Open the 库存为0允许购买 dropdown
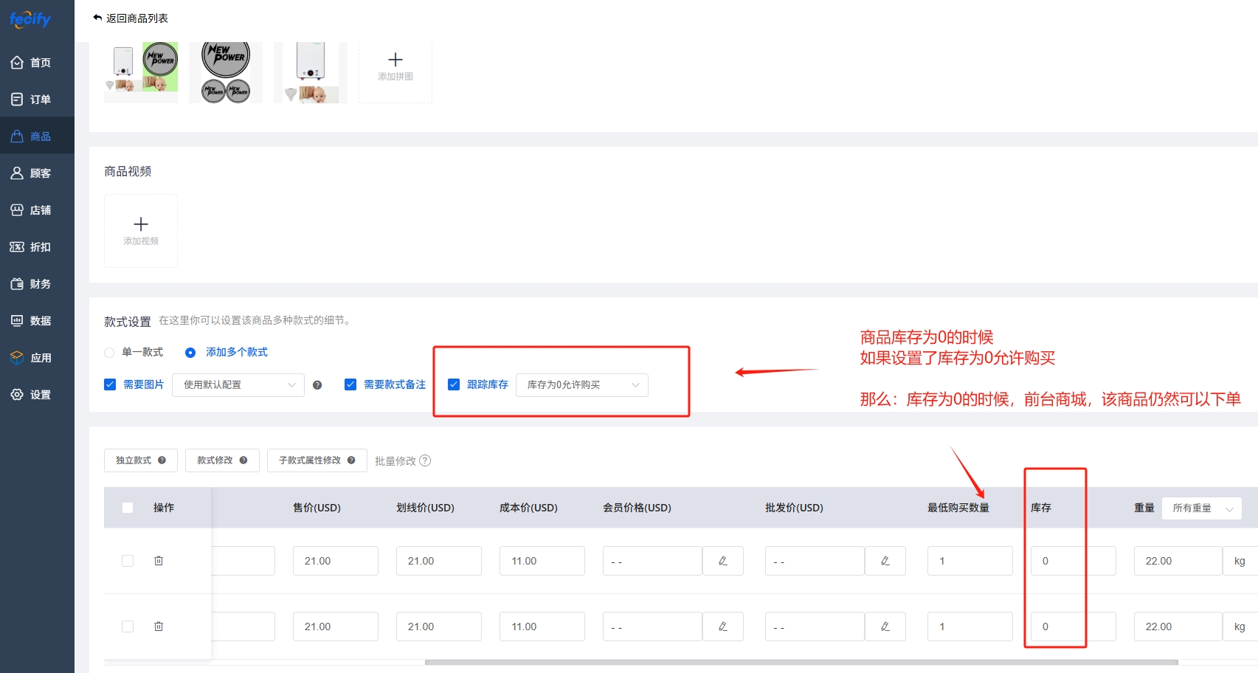 point(581,385)
